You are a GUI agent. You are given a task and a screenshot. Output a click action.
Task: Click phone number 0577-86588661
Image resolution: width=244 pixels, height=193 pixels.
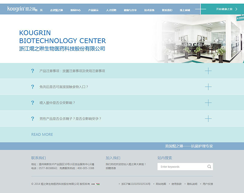pos(48,168)
